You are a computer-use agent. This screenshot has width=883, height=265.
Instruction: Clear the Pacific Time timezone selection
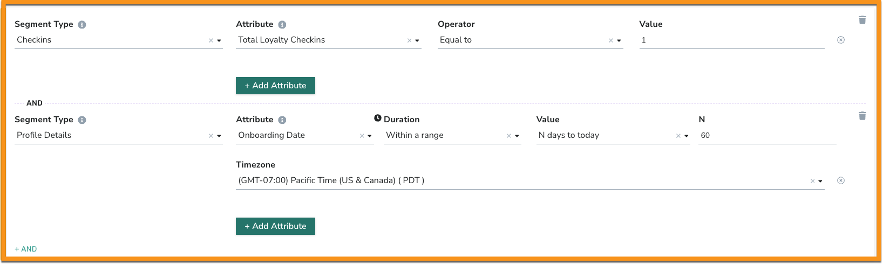tap(813, 181)
